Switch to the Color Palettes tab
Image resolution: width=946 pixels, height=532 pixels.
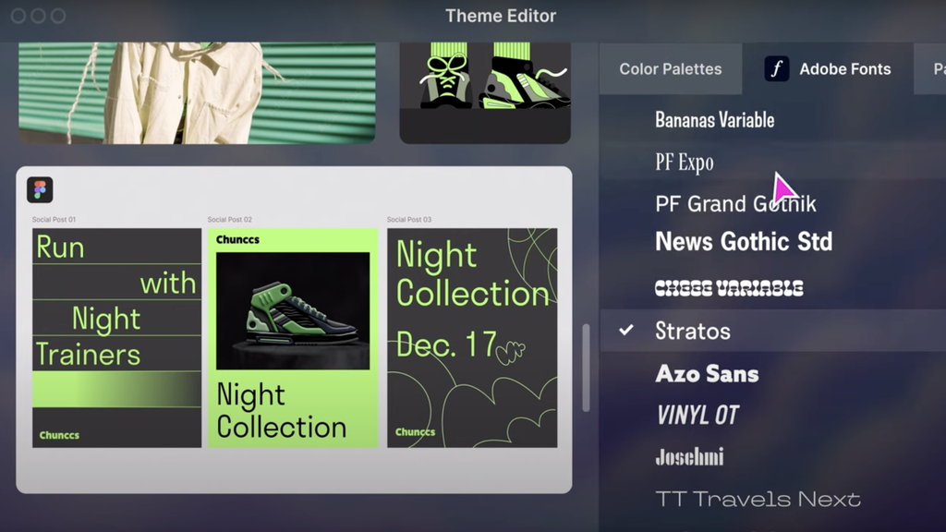click(x=671, y=68)
